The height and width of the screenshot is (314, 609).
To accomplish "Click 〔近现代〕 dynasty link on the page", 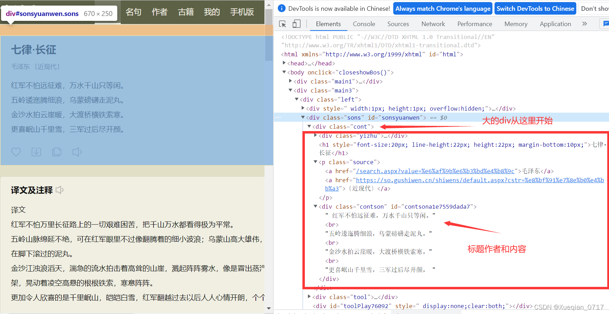I will pyautogui.click(x=47, y=67).
